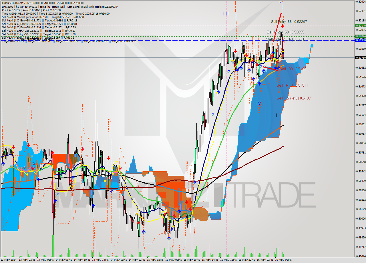
Task: Click the black 0.51790 current price tag
Action: [x=360, y=58]
